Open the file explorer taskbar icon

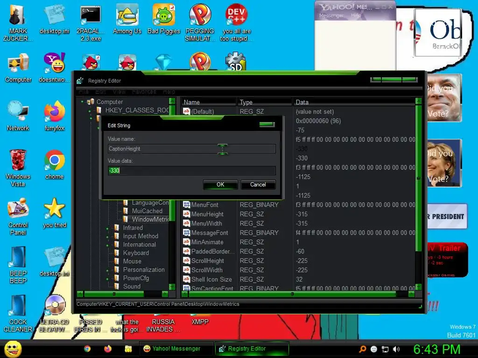128,349
